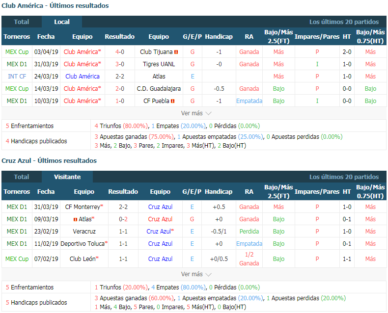The height and width of the screenshot is (313, 388).
Task: Click '1/2 Ganada' in Club León row
Action: (249, 259)
